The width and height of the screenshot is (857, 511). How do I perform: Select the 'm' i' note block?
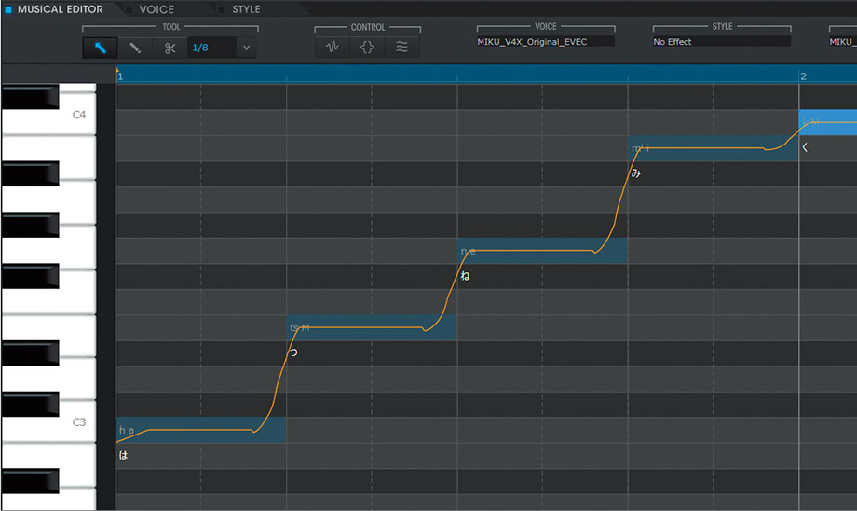click(x=714, y=148)
